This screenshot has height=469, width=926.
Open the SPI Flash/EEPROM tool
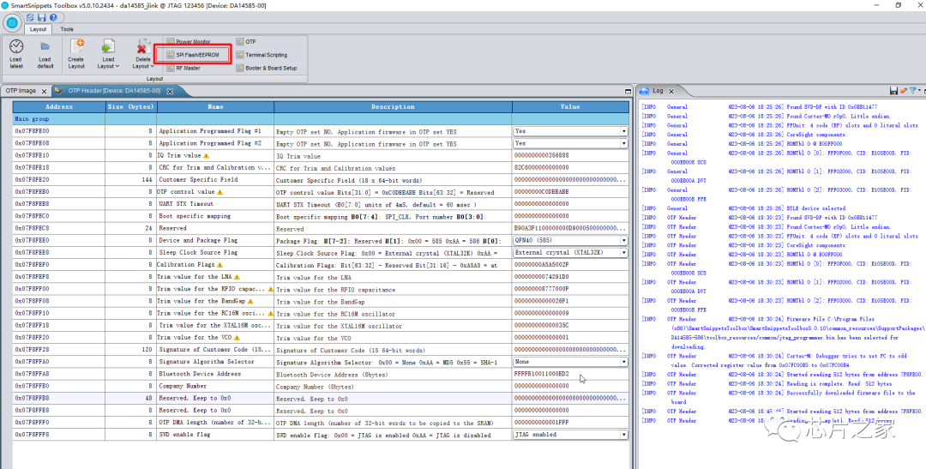[193, 55]
